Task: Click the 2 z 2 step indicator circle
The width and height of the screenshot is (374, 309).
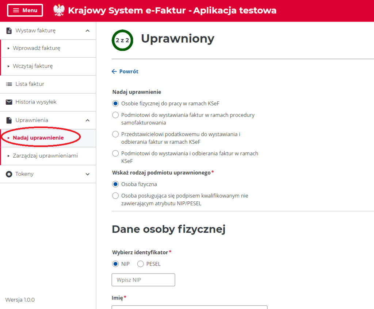Action: (122, 40)
